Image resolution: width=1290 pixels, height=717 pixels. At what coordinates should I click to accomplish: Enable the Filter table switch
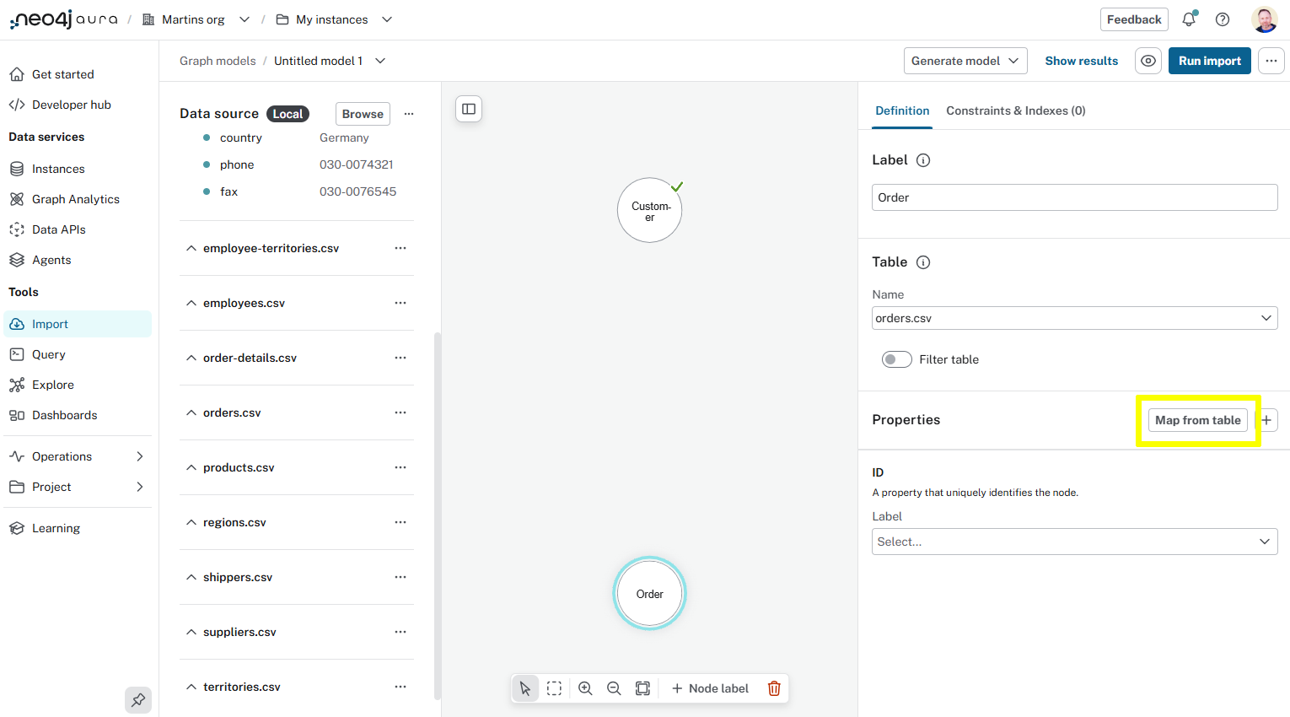point(896,359)
